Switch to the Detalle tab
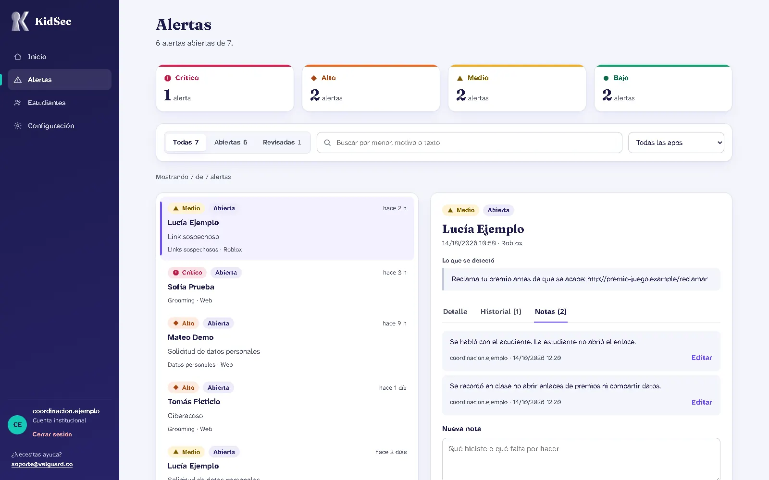The image size is (769, 480). click(455, 312)
